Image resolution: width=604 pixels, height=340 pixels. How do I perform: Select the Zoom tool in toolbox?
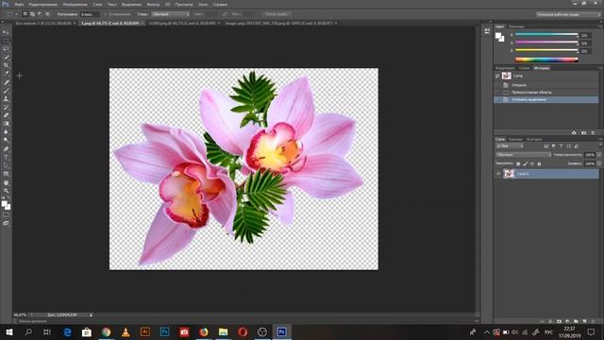point(6,191)
